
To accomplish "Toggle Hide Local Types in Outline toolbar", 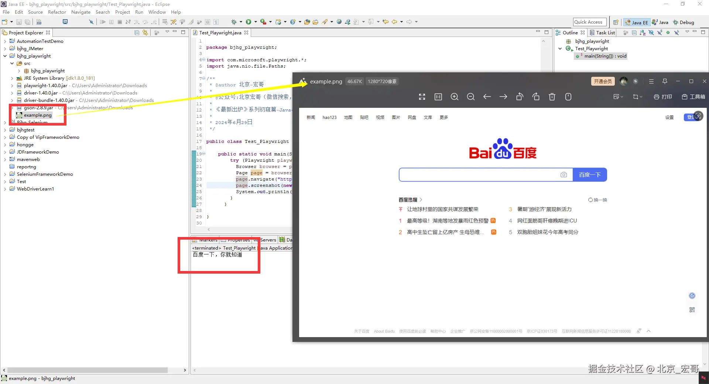I will (x=677, y=32).
